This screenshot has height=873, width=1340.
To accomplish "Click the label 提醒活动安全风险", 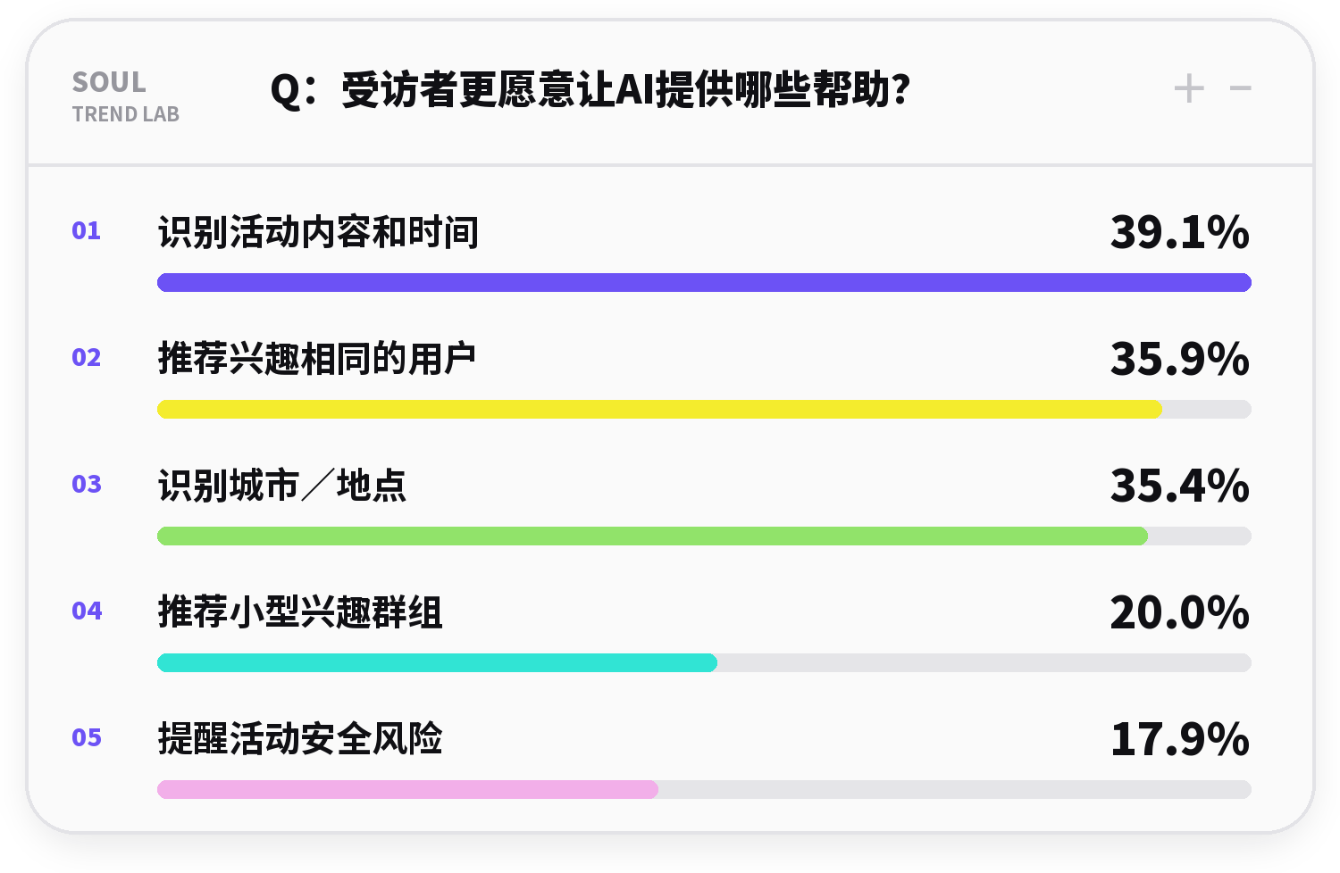I will pyautogui.click(x=300, y=739).
